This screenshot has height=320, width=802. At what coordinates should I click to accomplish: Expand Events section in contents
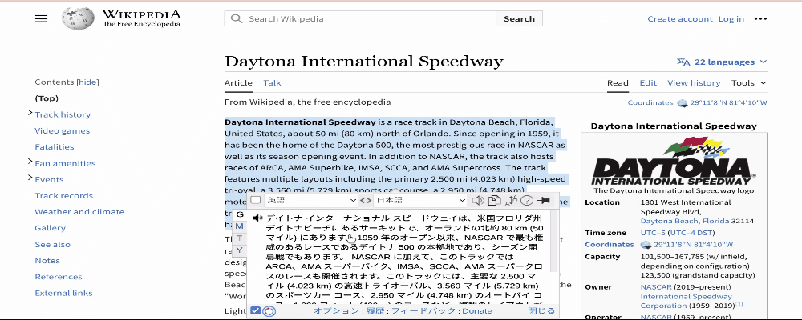pyautogui.click(x=30, y=178)
